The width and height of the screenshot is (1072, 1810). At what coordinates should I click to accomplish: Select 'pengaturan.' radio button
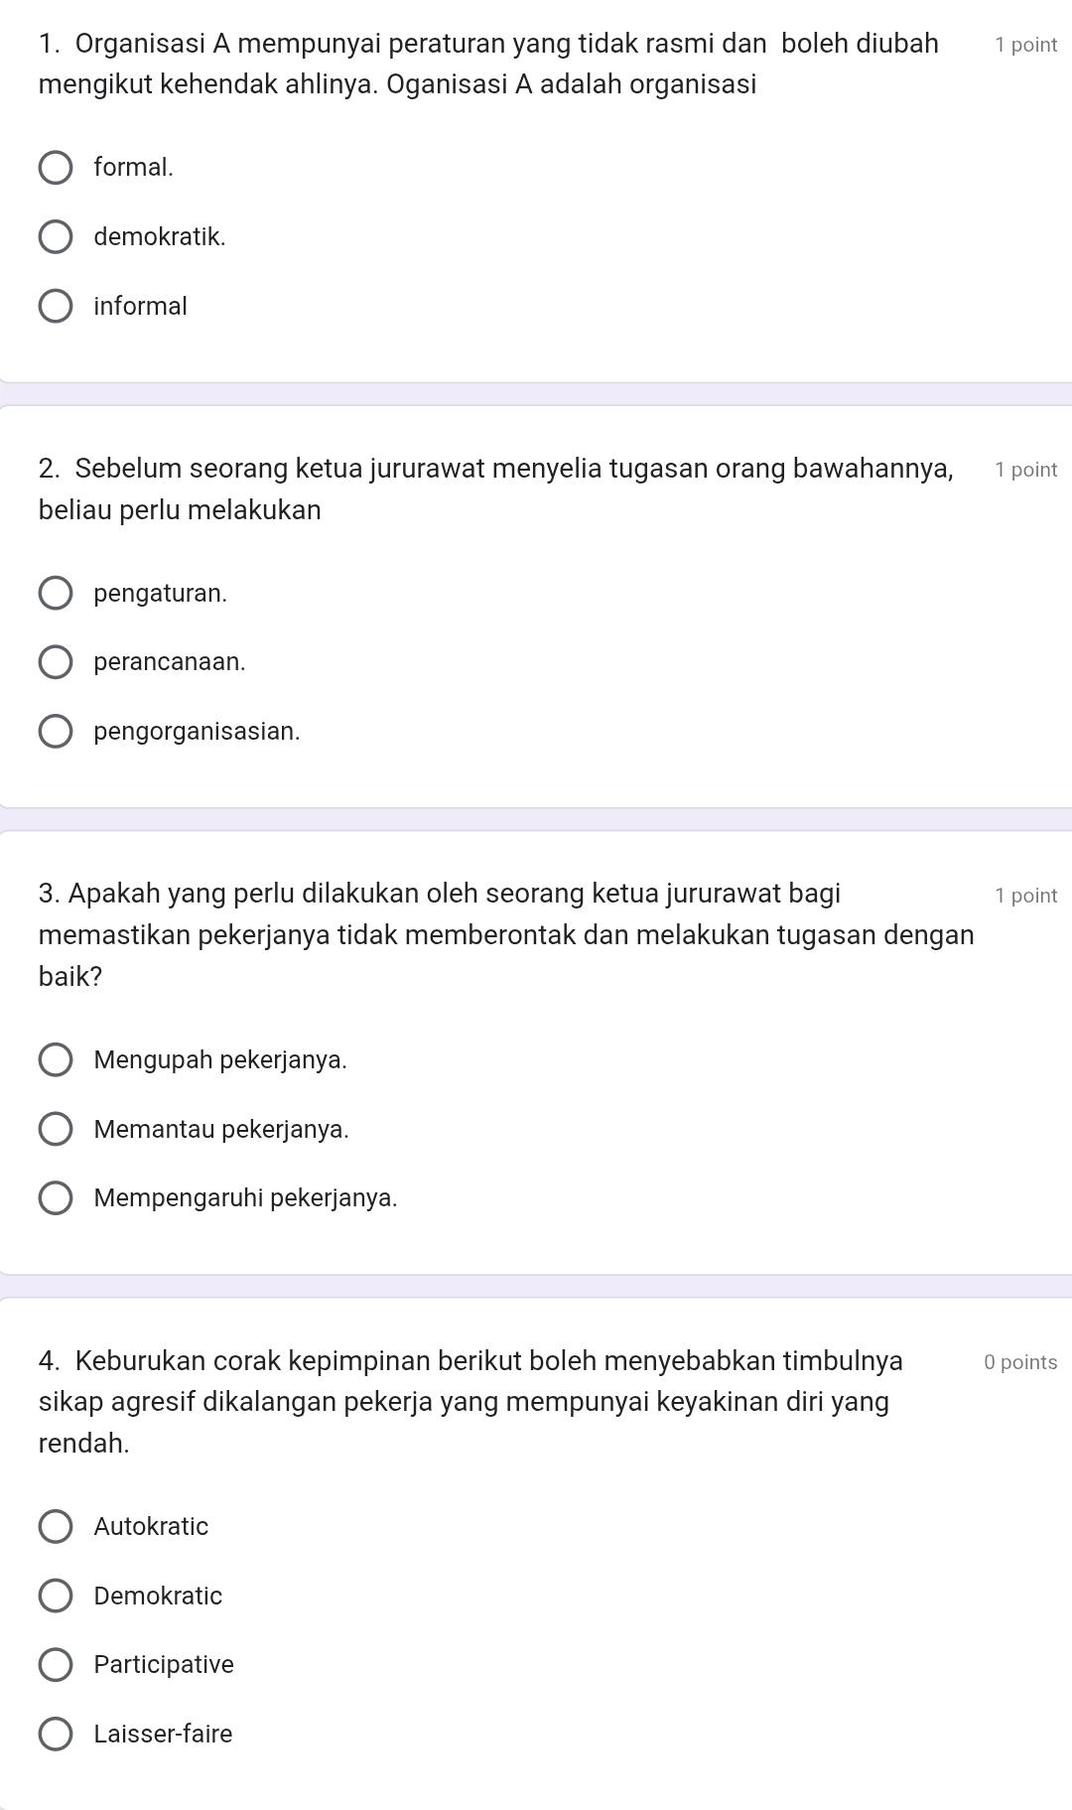click(x=56, y=594)
